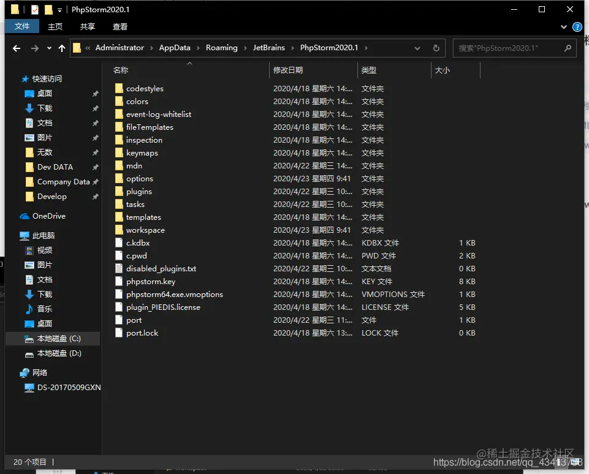Open recent locations dropdown arrow
Viewport: 589px width, 474px height.
pyautogui.click(x=49, y=48)
